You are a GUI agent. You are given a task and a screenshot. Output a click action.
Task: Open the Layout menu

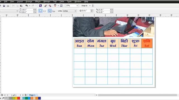(x=20, y=2)
